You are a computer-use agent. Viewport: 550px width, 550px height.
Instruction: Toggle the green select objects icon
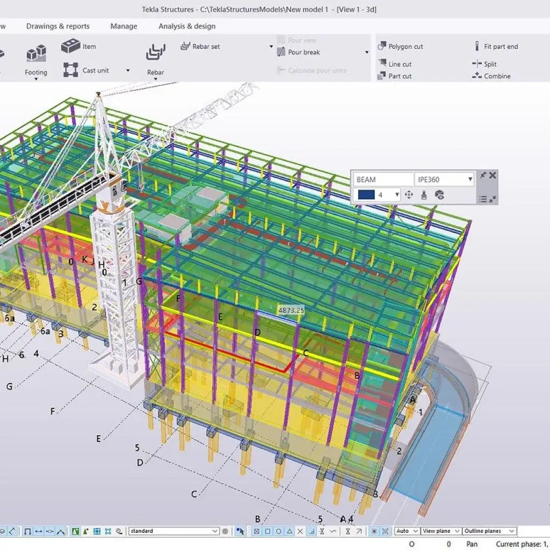[x=75, y=531]
